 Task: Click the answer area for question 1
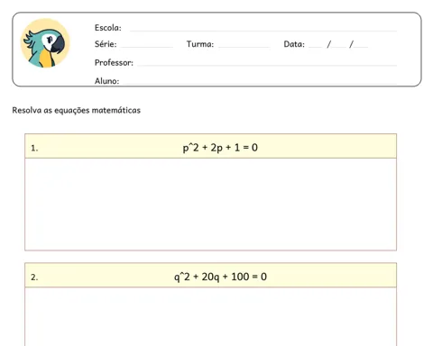[x=210, y=205]
